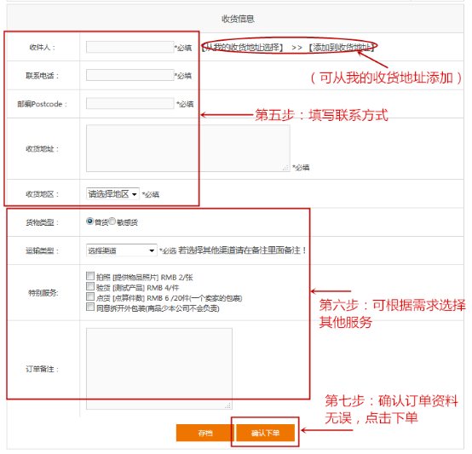Click the 联系电话 phone input field
The width and height of the screenshot is (472, 454).
click(130, 75)
